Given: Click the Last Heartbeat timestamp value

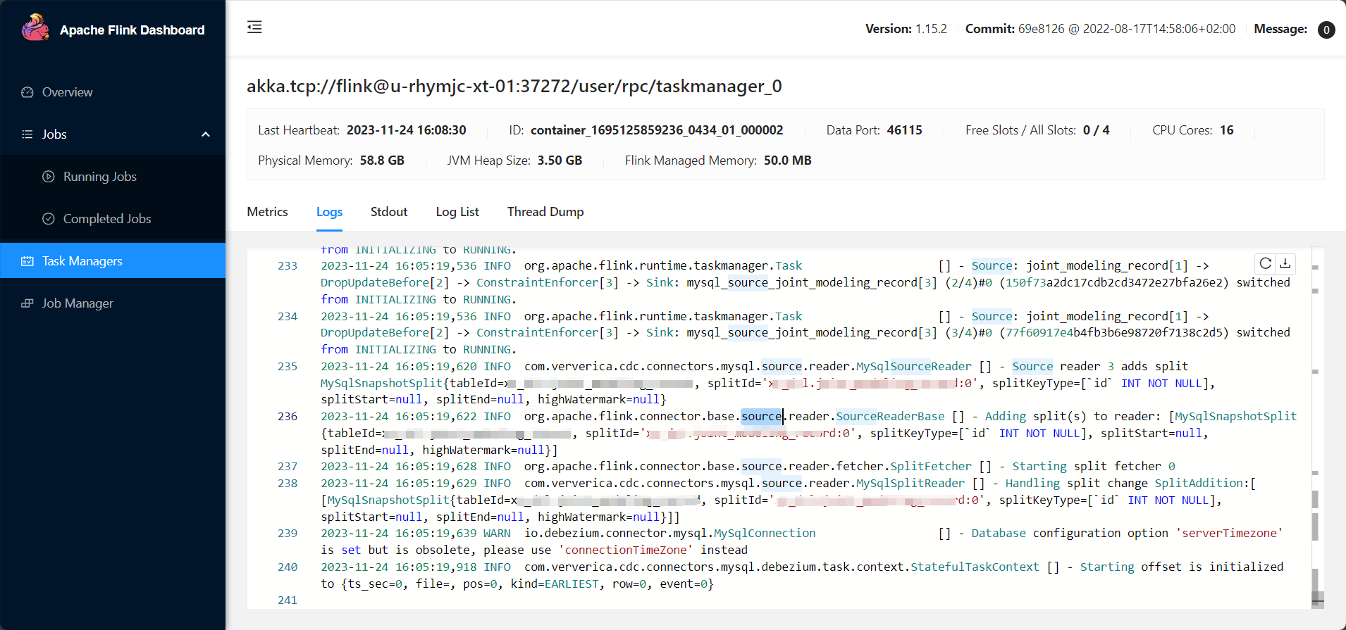Looking at the screenshot, I should tap(407, 130).
